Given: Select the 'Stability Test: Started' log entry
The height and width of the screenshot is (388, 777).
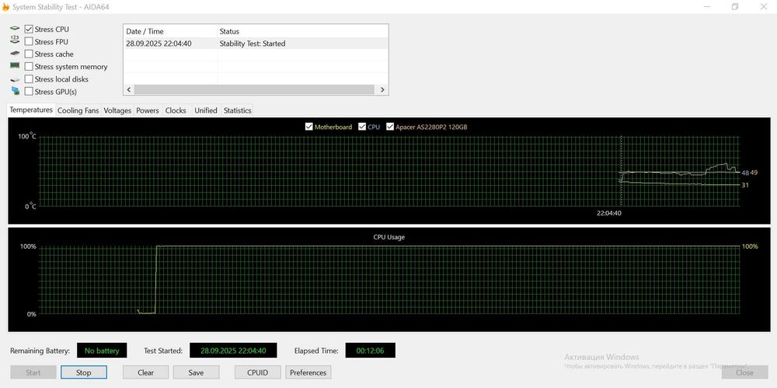Looking at the screenshot, I should (253, 44).
